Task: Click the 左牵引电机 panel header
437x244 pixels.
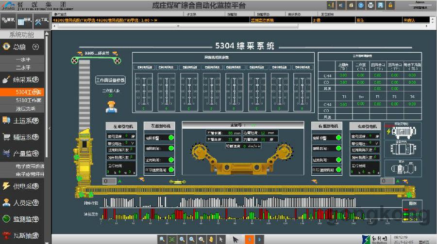Action: tap(121, 126)
